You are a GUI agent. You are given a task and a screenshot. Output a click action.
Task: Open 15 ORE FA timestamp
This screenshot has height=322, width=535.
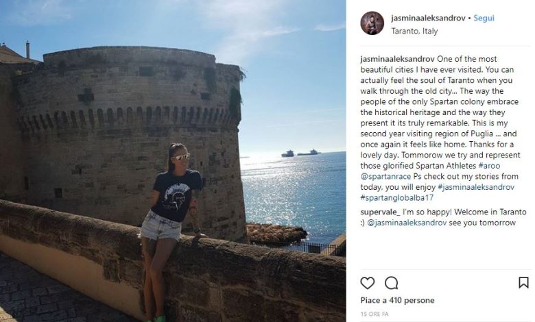pos(374,314)
